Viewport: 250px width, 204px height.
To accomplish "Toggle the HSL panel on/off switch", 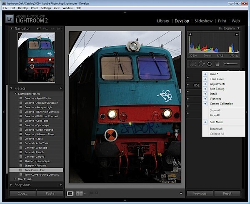I will [188, 85].
